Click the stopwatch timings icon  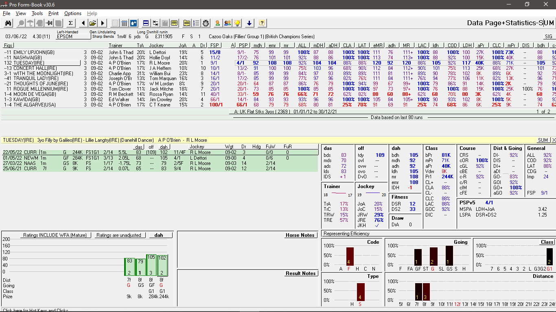[x=205, y=23]
